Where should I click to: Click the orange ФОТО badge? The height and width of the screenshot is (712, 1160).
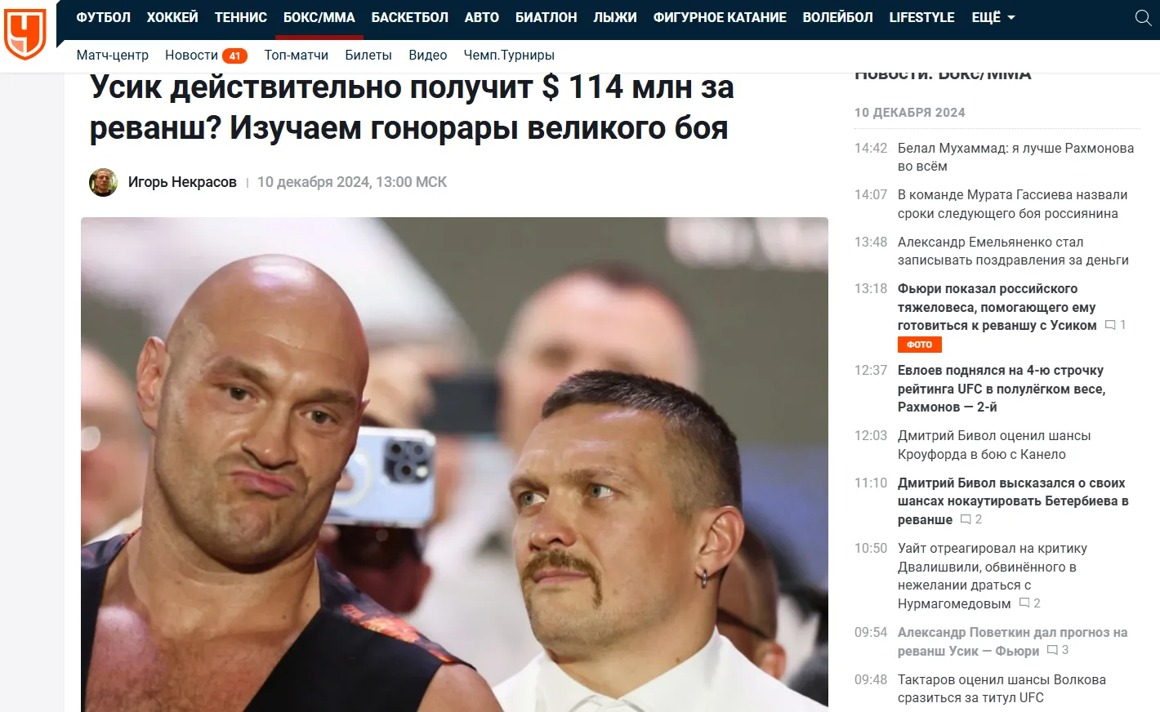(920, 345)
